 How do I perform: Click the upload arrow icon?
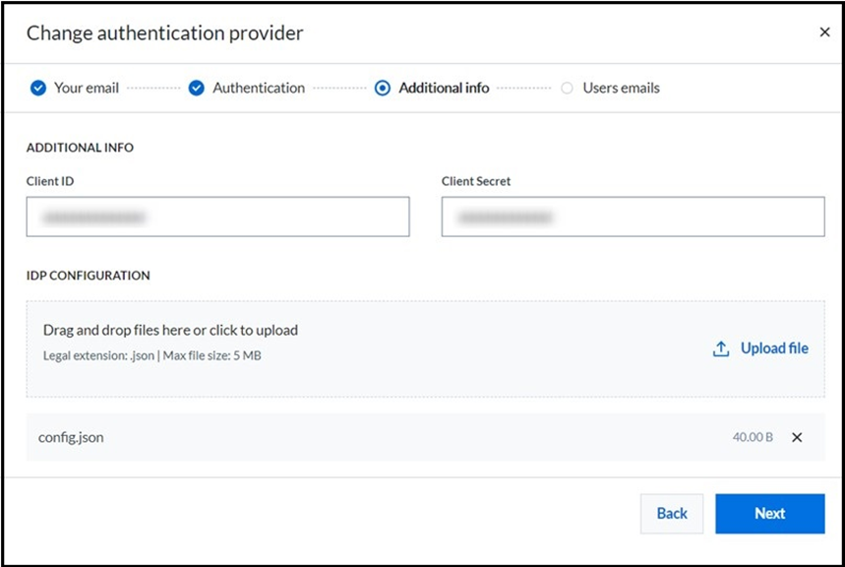pos(721,348)
